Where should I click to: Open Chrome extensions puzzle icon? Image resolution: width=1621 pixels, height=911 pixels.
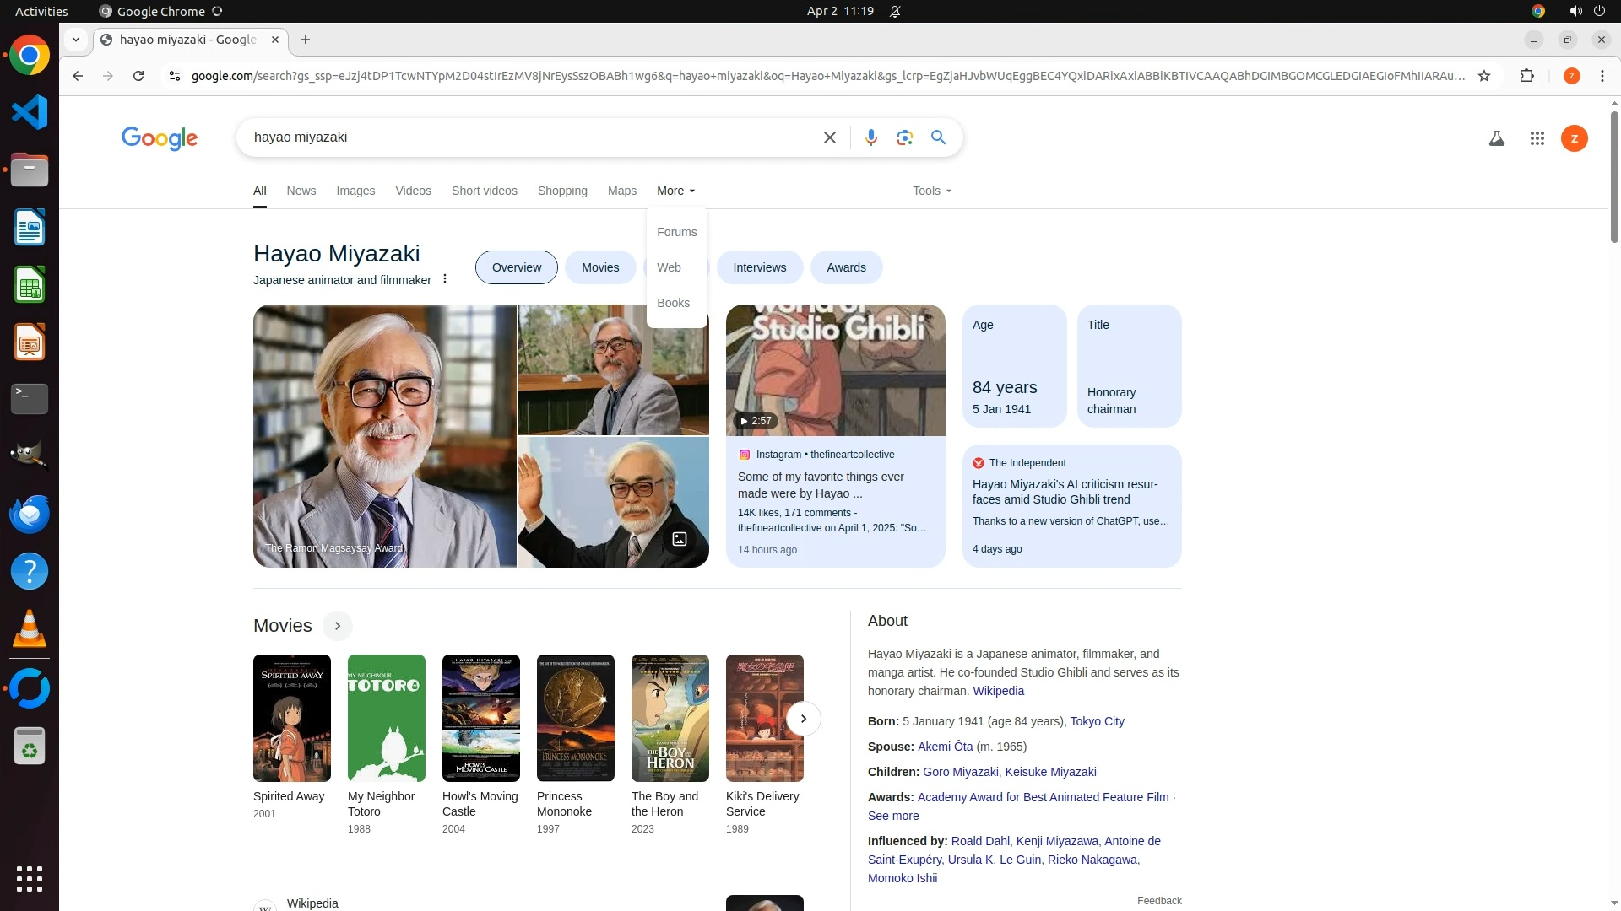point(1526,76)
